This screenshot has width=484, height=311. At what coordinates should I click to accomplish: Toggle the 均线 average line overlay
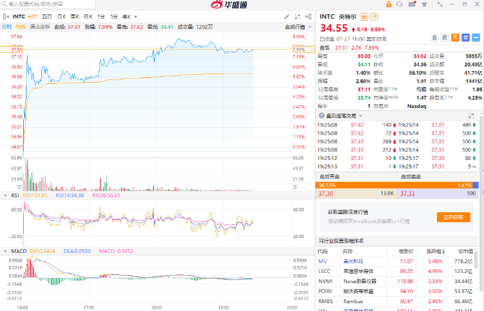(x=21, y=27)
